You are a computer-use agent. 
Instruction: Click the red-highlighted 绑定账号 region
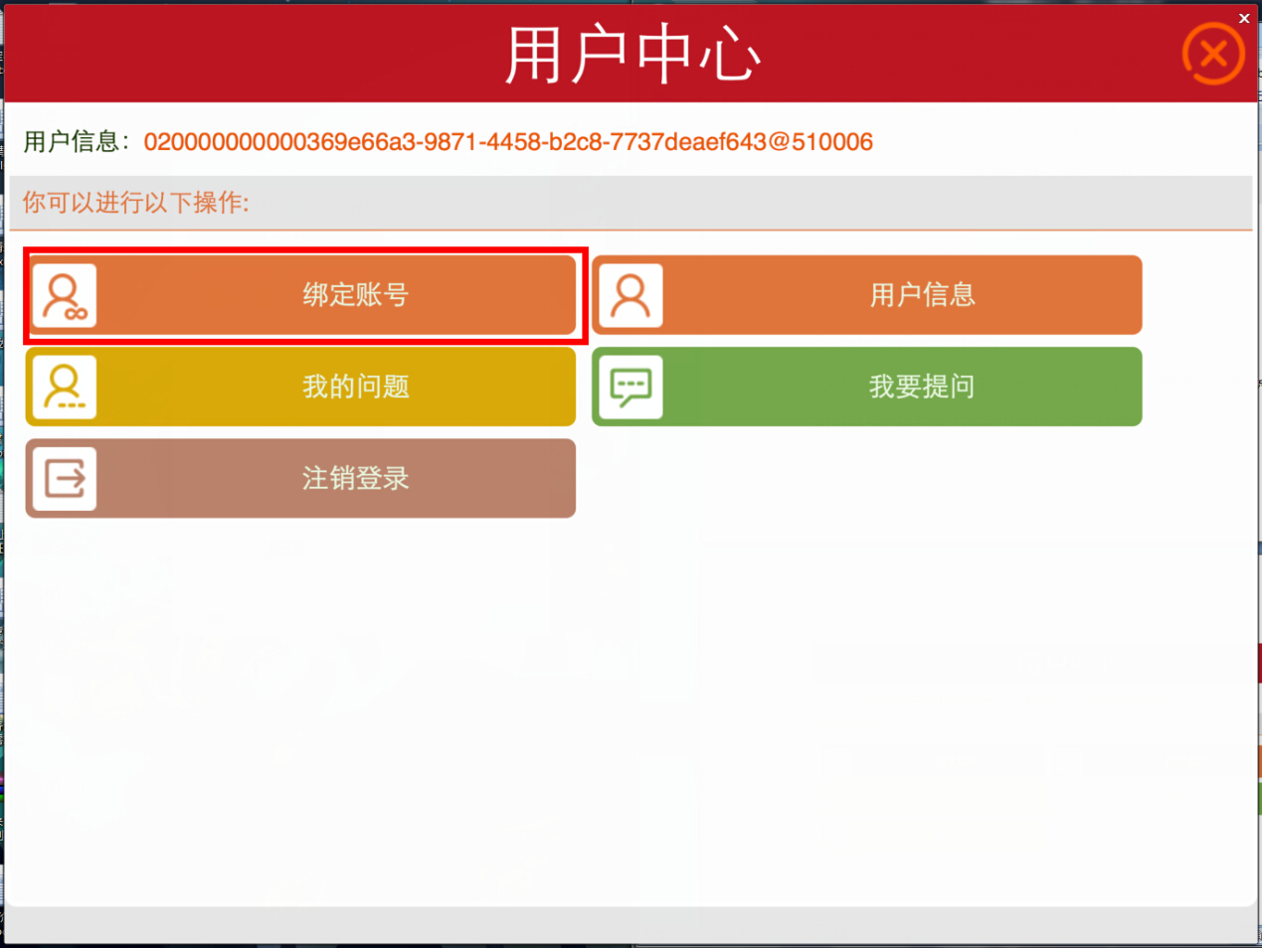coord(303,294)
